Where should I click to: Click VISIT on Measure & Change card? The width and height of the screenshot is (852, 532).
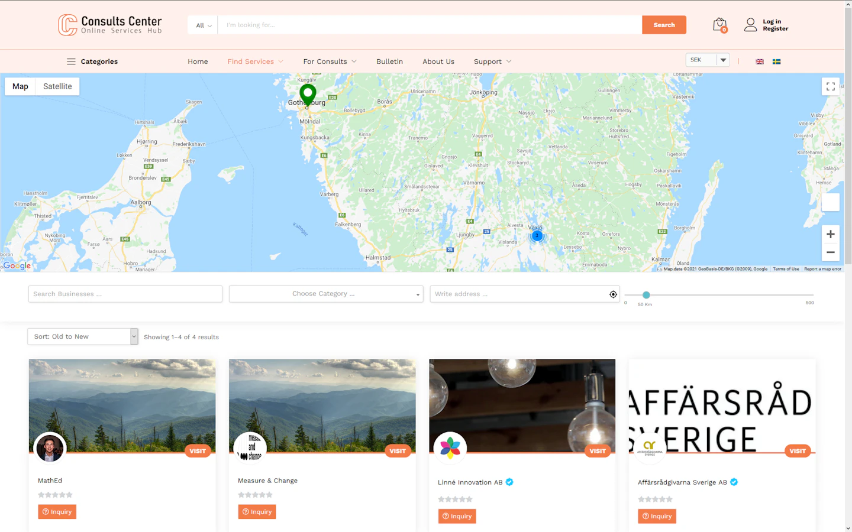pyautogui.click(x=398, y=451)
